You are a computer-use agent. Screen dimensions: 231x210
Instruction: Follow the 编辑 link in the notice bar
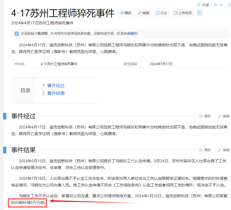pyautogui.click(x=130, y=34)
